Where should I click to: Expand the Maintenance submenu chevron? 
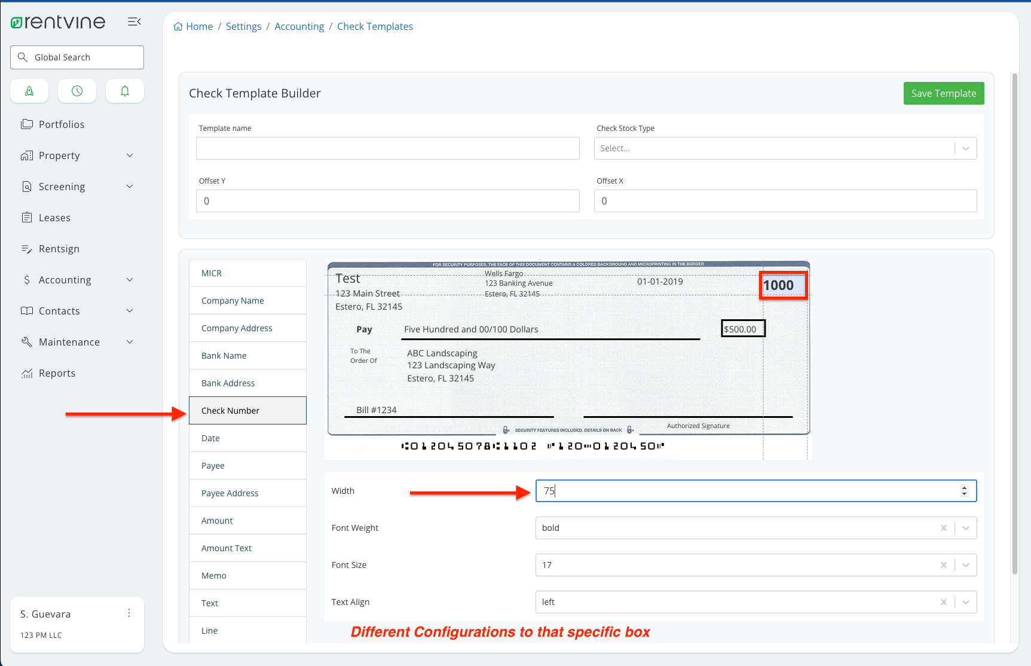pyautogui.click(x=130, y=342)
